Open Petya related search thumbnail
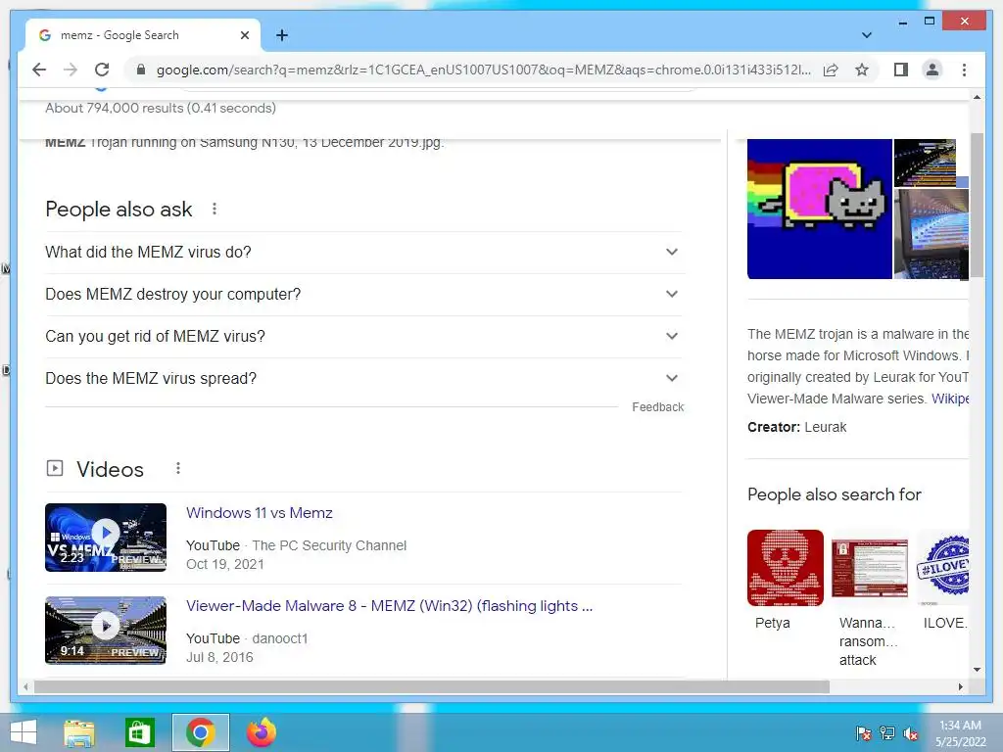Screen dimensions: 1003x752 coord(785,568)
